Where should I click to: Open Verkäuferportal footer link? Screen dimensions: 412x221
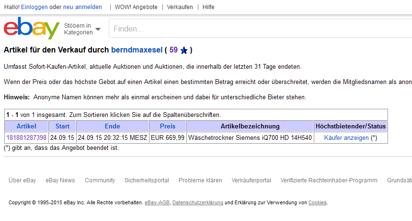click(x=251, y=180)
